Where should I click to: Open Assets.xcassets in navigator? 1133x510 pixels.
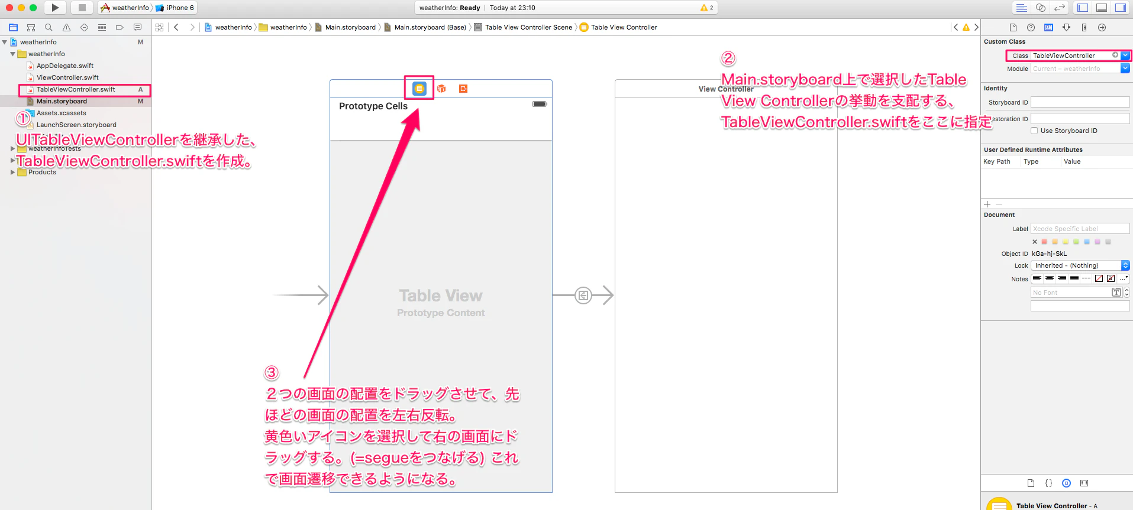62,113
